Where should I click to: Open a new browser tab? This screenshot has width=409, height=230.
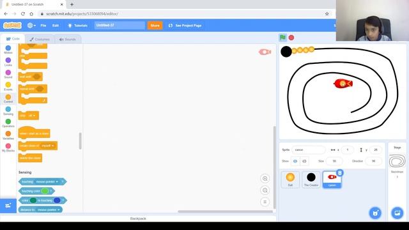pyautogui.click(x=72, y=4)
